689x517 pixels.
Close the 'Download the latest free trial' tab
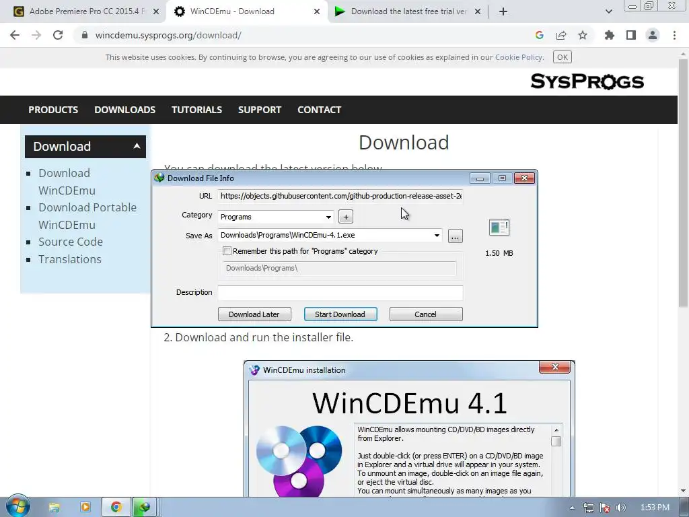coord(478,11)
